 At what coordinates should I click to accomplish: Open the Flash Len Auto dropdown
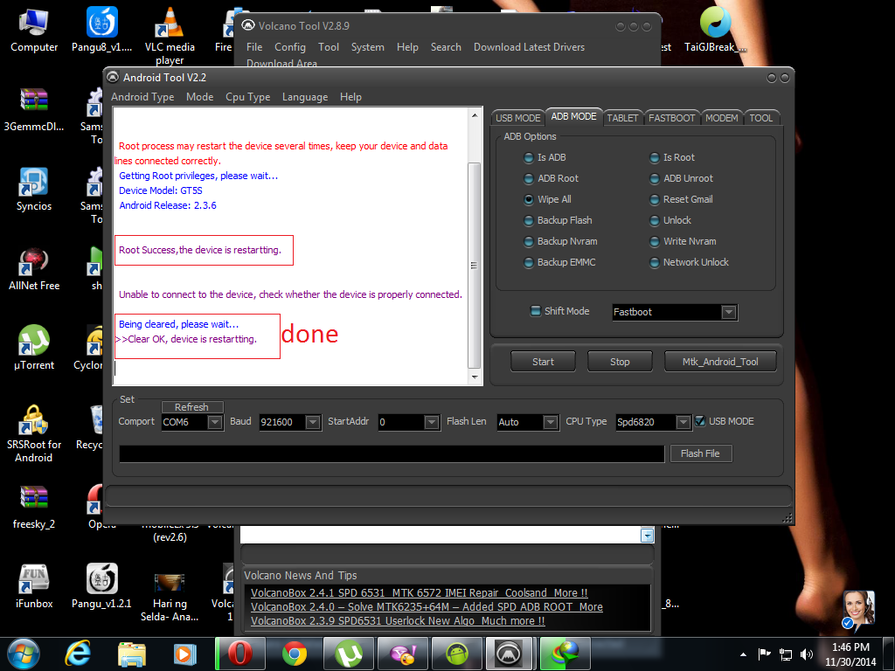pos(551,422)
